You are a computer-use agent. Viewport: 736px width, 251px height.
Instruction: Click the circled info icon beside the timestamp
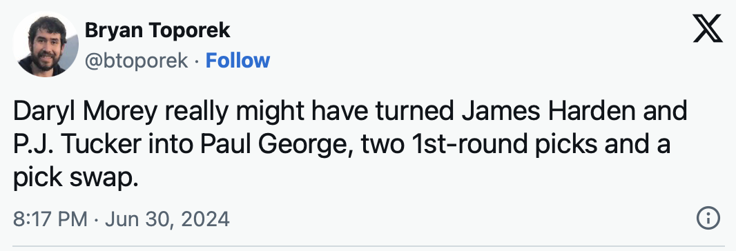click(x=708, y=218)
